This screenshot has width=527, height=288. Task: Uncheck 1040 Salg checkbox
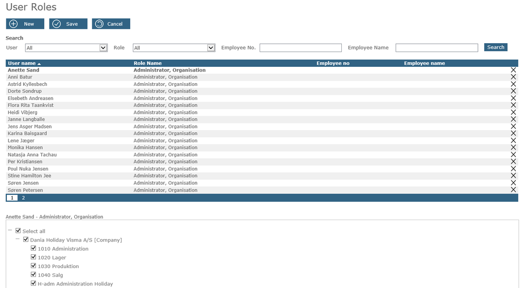coord(33,274)
